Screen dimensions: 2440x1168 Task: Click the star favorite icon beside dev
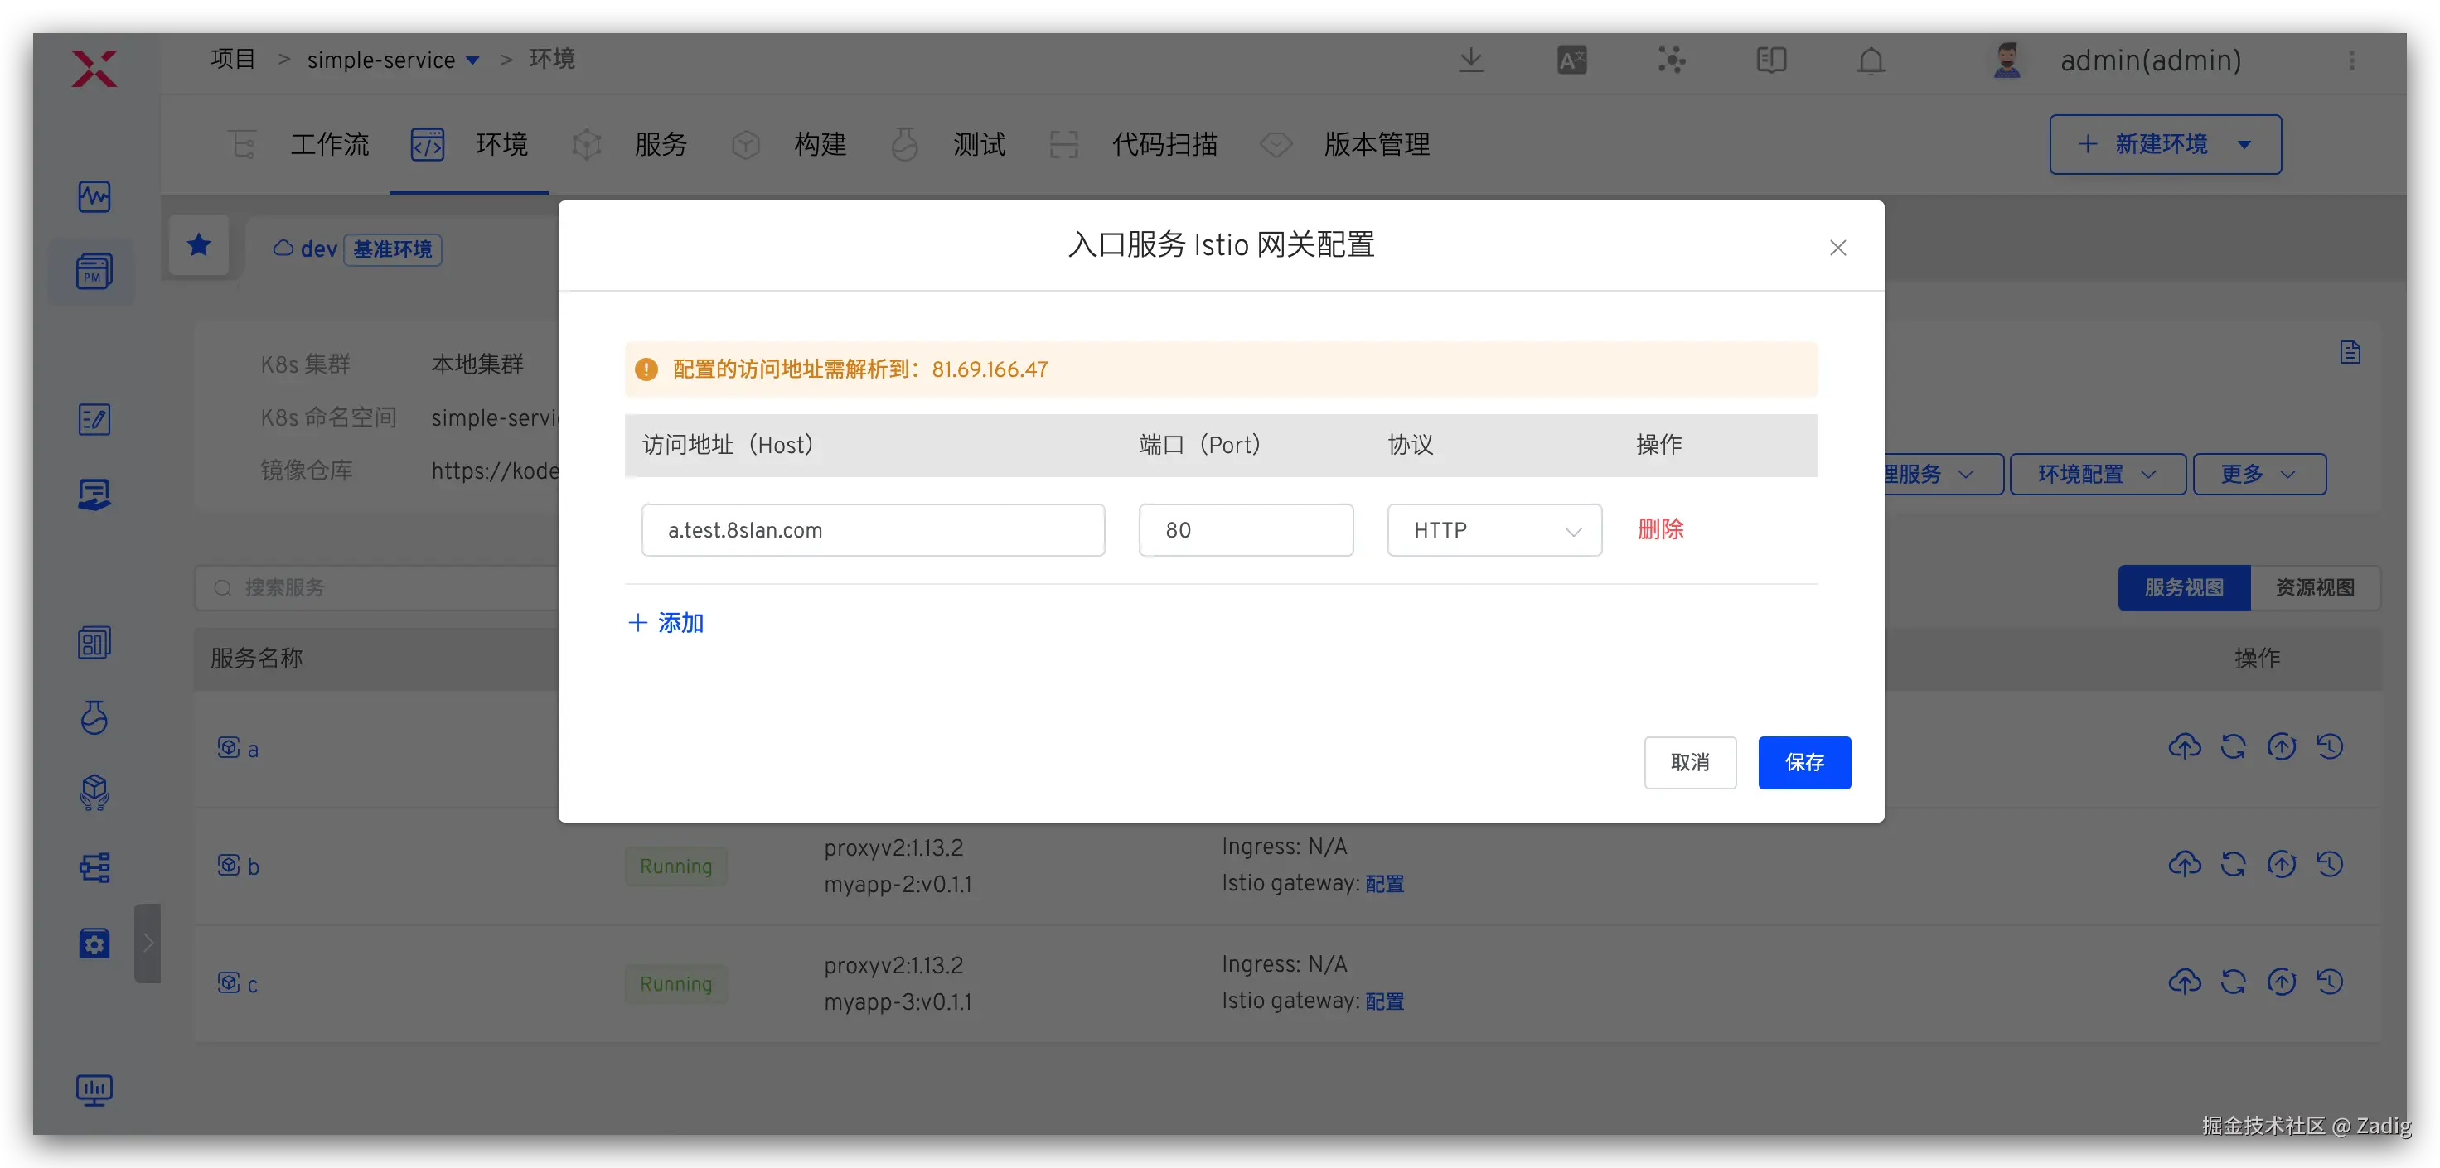[x=199, y=246]
